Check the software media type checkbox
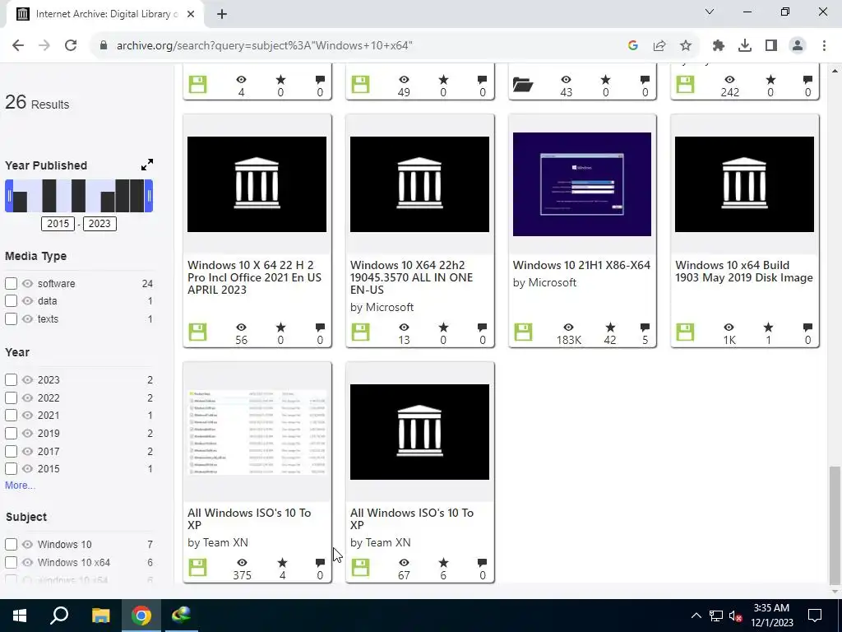 11,283
